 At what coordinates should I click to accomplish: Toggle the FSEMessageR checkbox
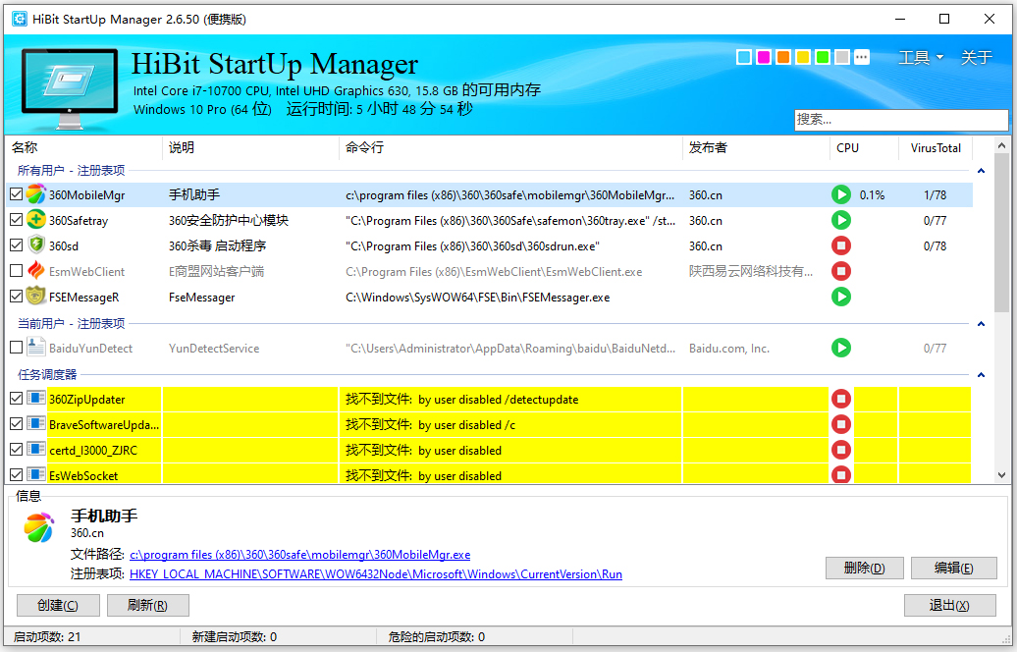coord(17,296)
